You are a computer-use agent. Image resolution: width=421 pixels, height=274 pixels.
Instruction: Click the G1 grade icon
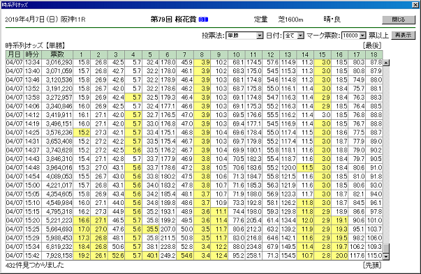[203, 20]
